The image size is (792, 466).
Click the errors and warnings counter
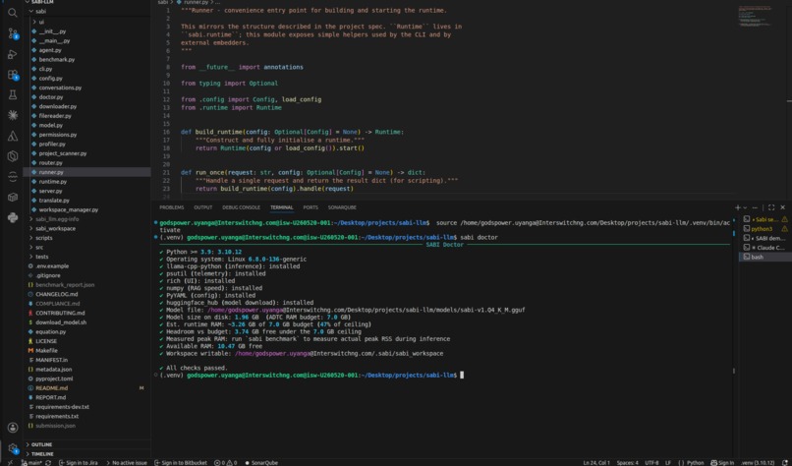point(225,462)
